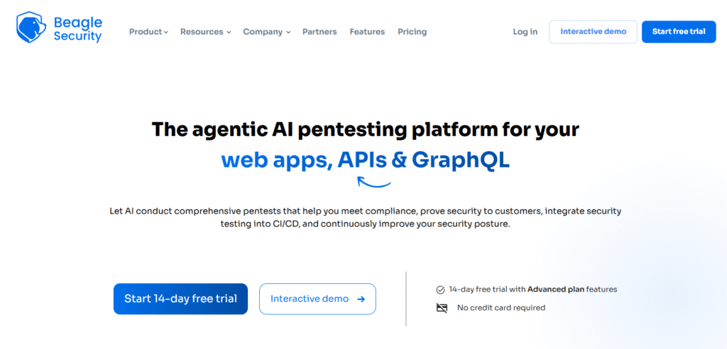Start the 14-day free trial
This screenshot has height=349, width=727.
tap(180, 299)
